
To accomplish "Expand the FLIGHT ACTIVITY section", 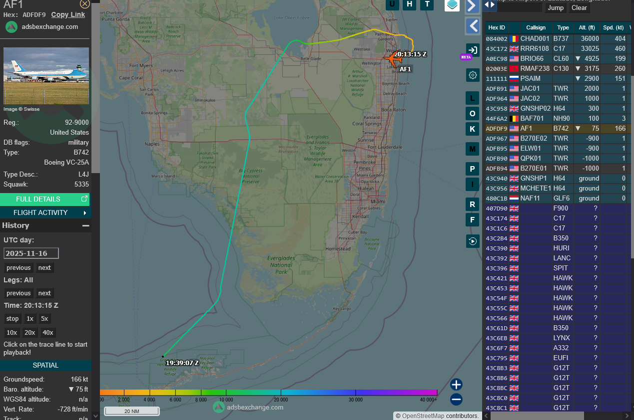I will point(45,212).
